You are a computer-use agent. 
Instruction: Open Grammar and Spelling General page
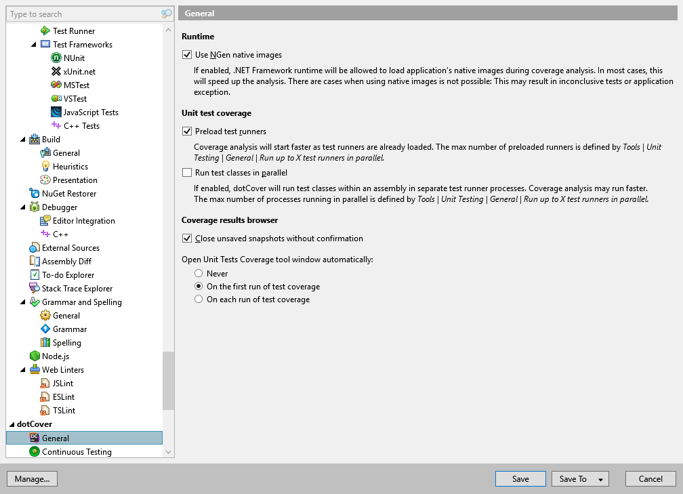click(x=66, y=316)
